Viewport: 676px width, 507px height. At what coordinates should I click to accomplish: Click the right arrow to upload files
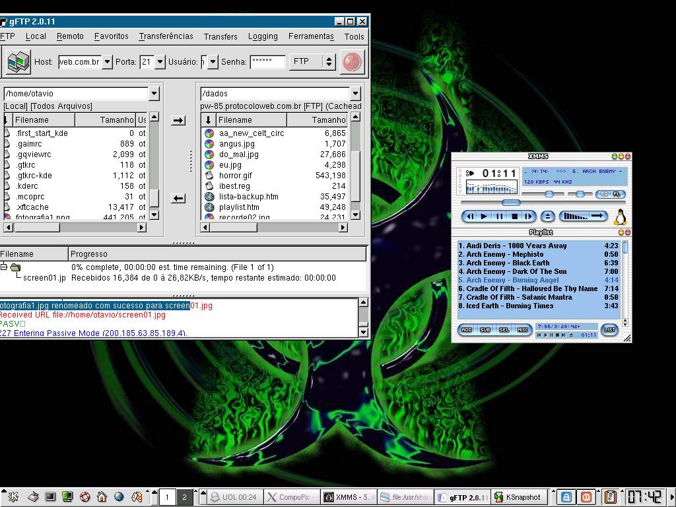(x=178, y=121)
